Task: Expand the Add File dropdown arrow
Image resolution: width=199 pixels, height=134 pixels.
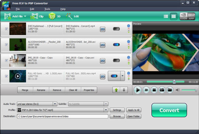Action: (x=25, y=16)
